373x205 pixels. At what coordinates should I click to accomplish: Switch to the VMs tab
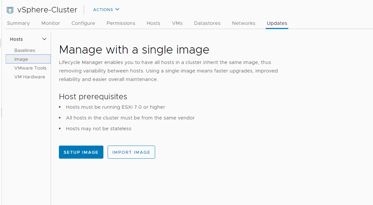[x=177, y=23]
